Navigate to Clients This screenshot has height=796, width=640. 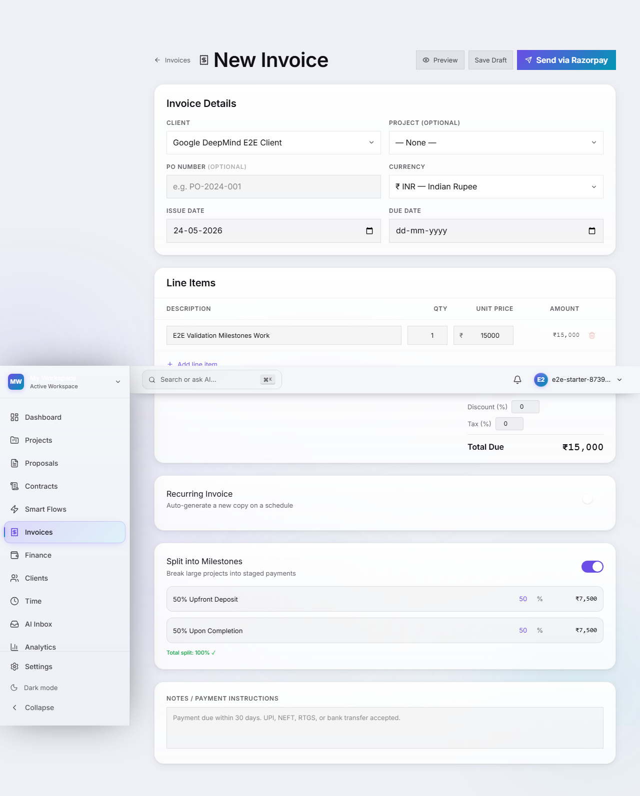click(x=64, y=578)
